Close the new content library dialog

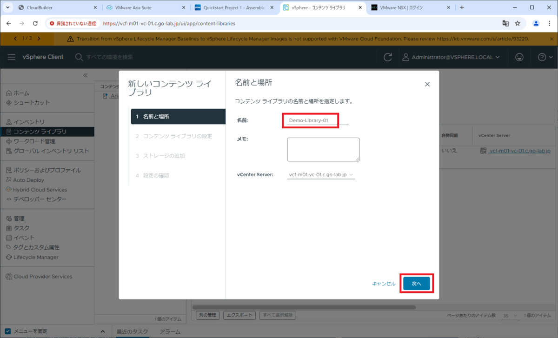427,84
